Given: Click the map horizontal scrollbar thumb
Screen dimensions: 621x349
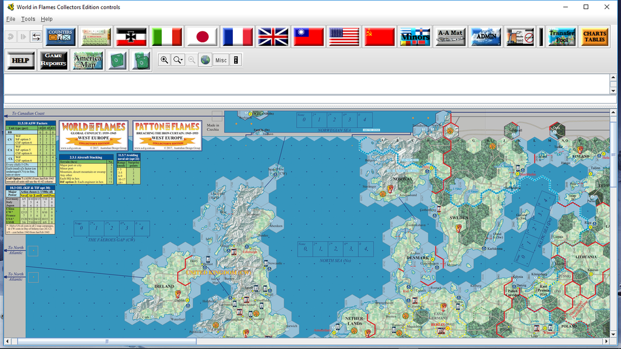Looking at the screenshot, I should [x=107, y=341].
